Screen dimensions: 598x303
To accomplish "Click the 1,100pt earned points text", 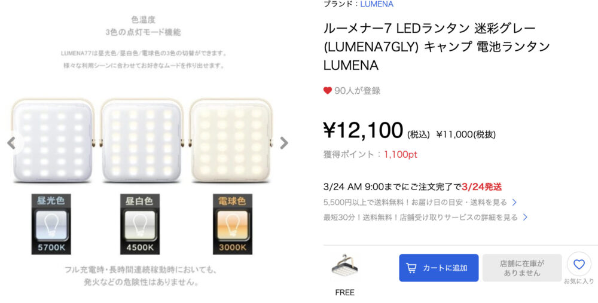I will coord(401,154).
